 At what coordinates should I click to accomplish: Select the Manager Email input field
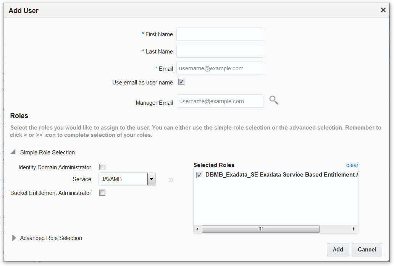point(220,101)
